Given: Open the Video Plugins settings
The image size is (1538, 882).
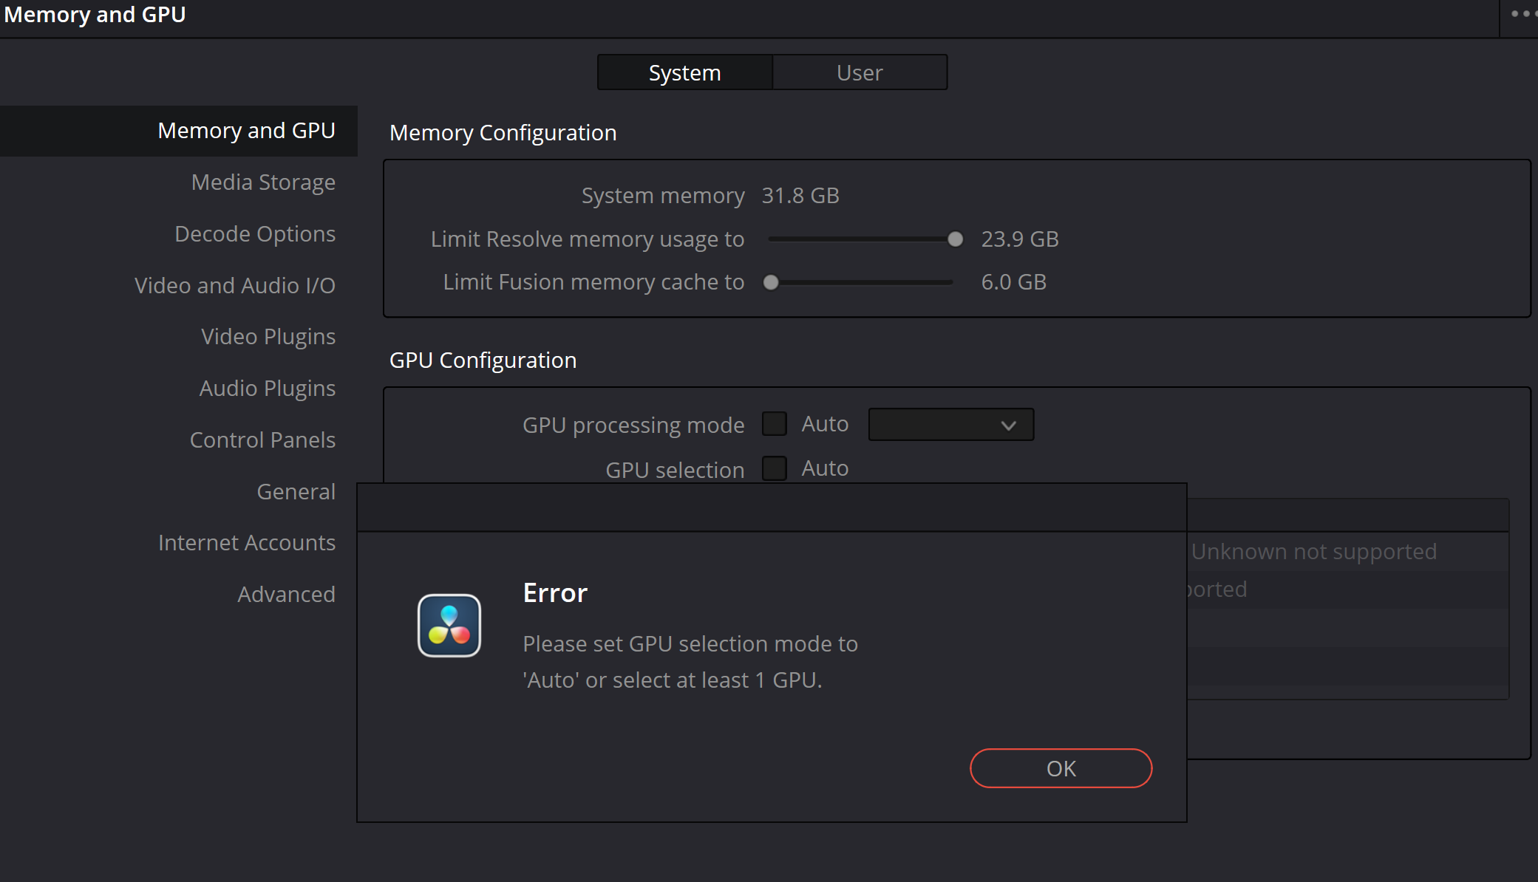Looking at the screenshot, I should pyautogui.click(x=268, y=337).
